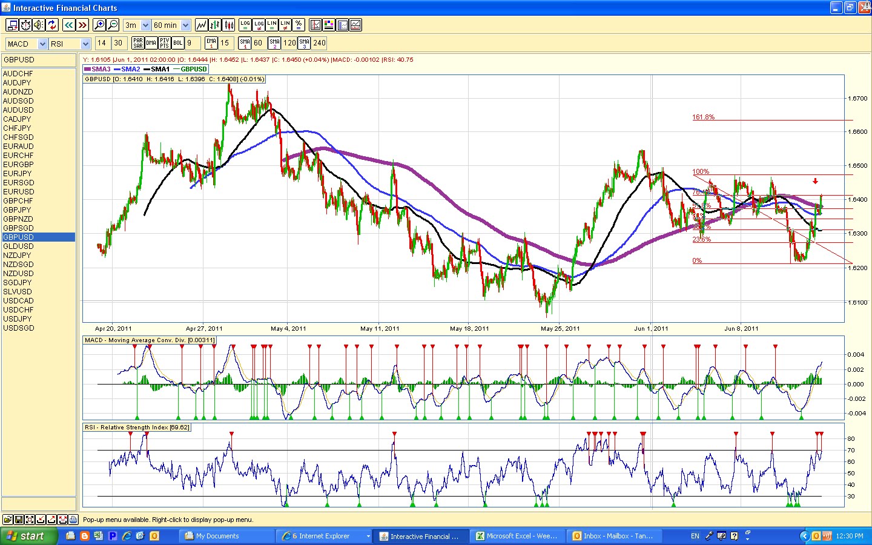Image resolution: width=872 pixels, height=545 pixels.
Task: Click the zoom in magnifier icon
Action: tap(99, 25)
